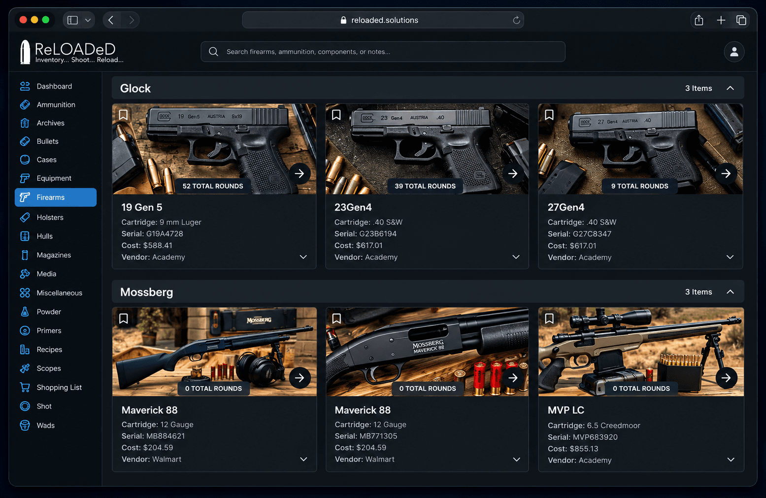766x498 pixels.
Task: Go to the Archives section
Action: tap(56, 123)
